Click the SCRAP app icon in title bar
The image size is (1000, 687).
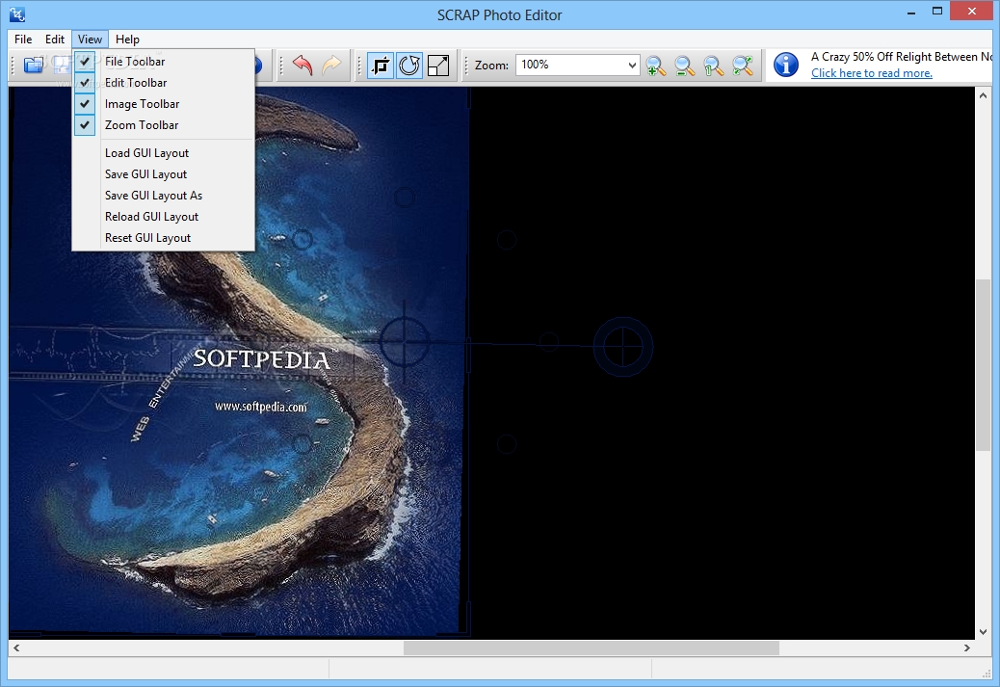[17, 14]
